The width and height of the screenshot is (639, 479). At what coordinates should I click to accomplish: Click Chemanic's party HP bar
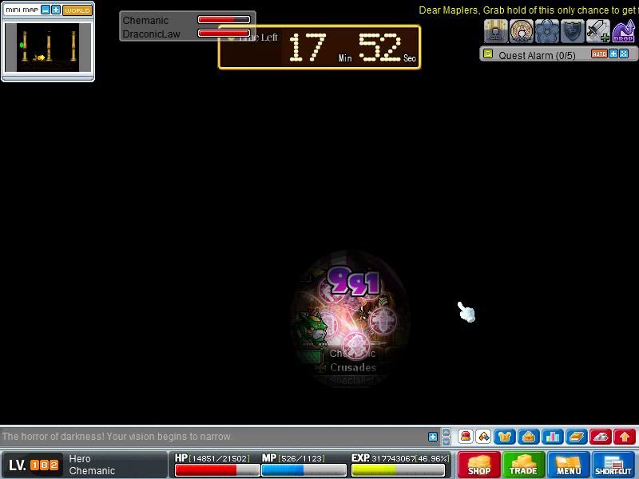click(x=224, y=19)
